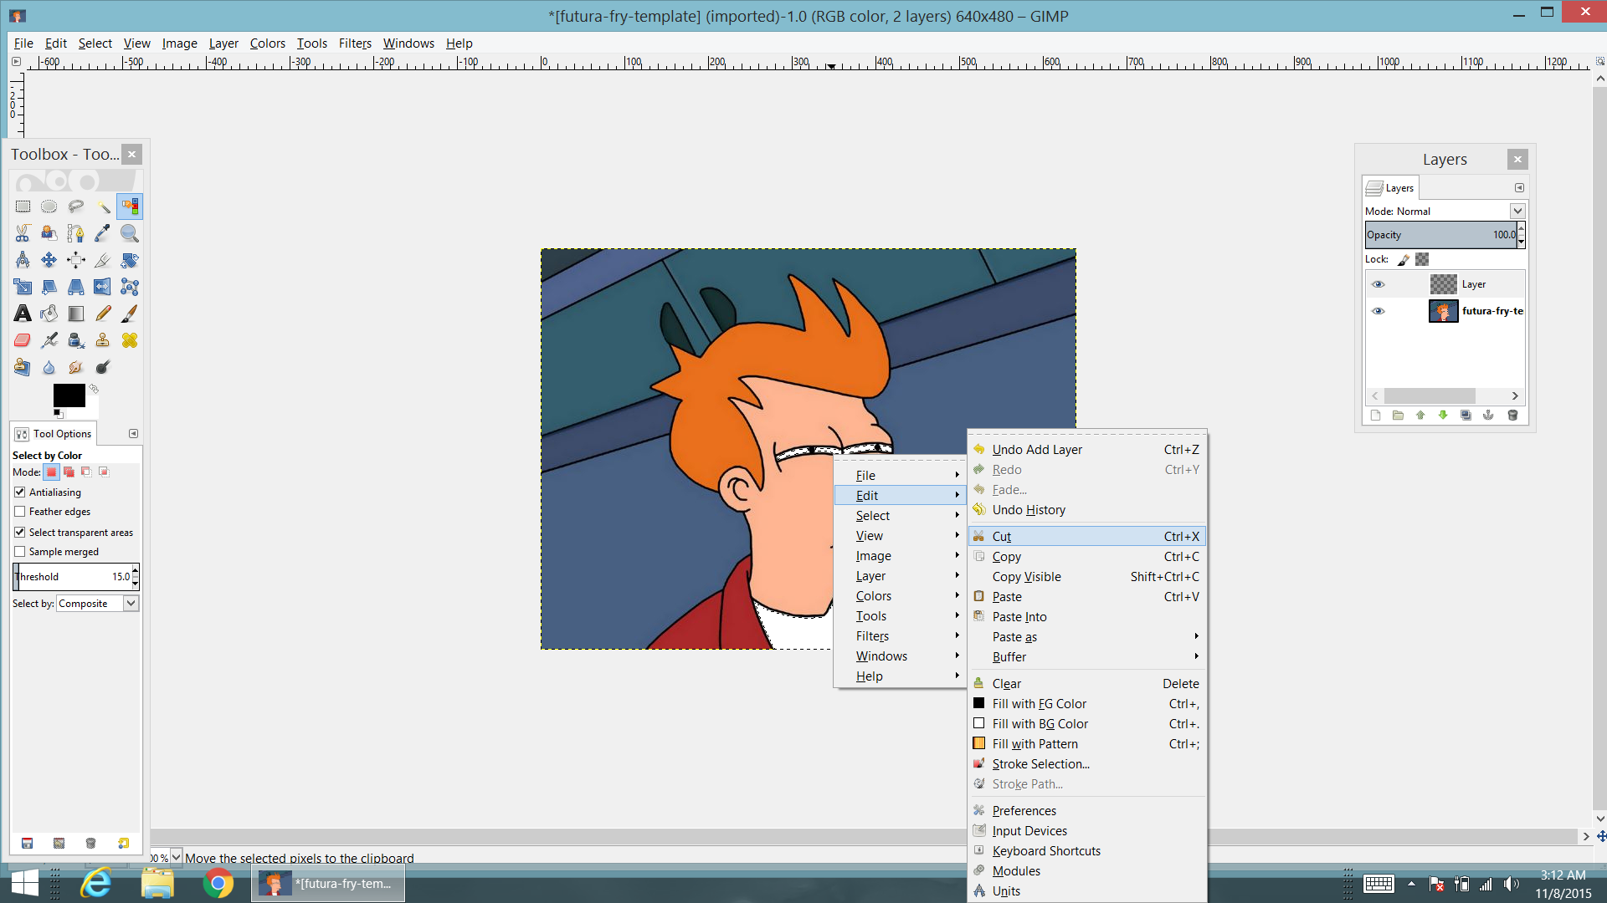Image resolution: width=1607 pixels, height=903 pixels.
Task: Select the Heal tool
Action: pos(130,340)
